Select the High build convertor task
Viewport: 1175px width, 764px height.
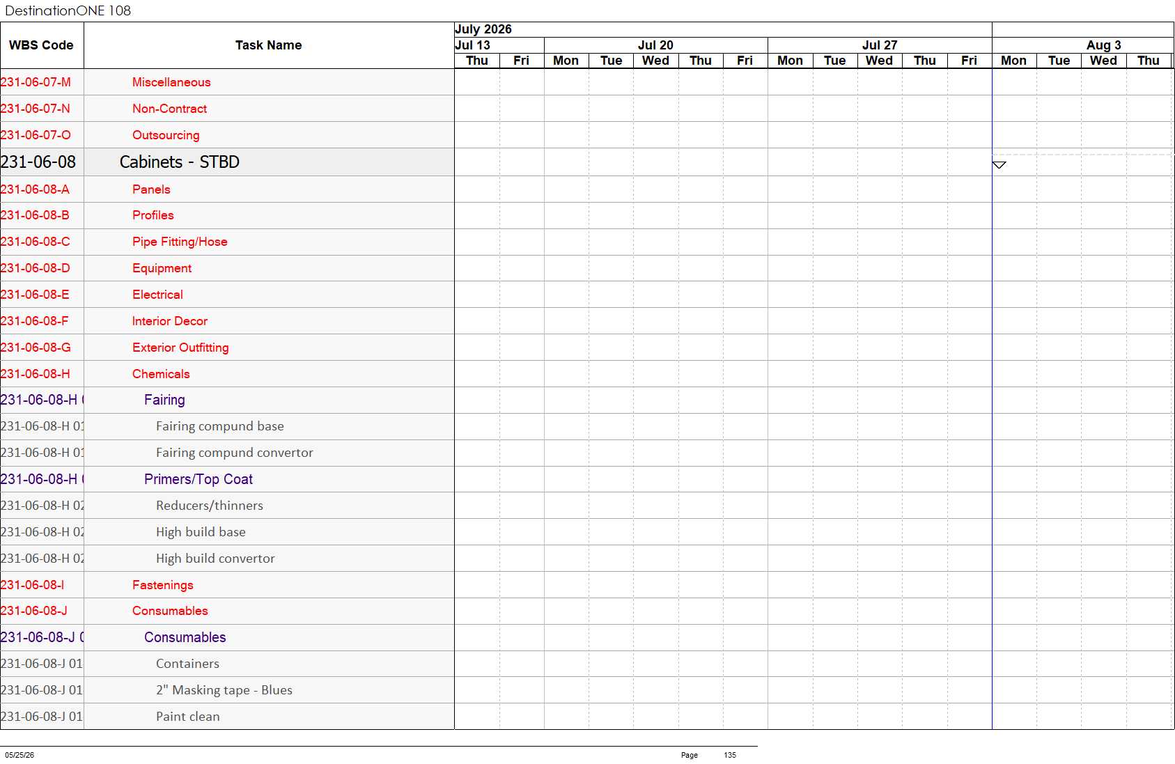point(215,559)
